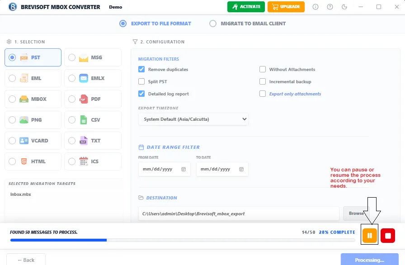The image size is (405, 265).
Task: Click the Migration Filters heading
Action: click(x=158, y=59)
